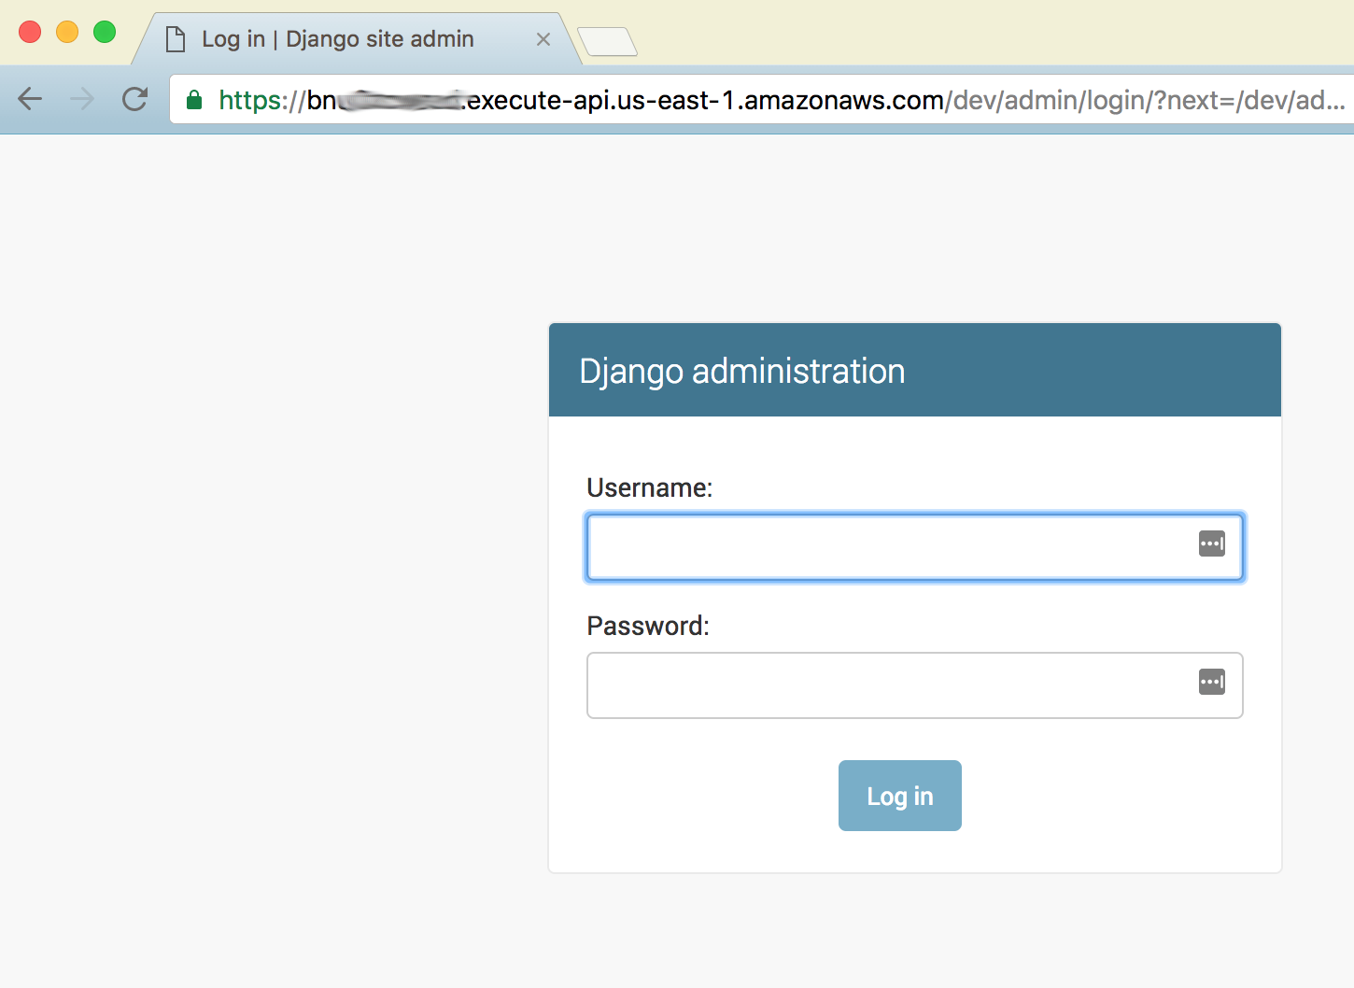This screenshot has height=988, width=1354.
Task: Close the window with red button
Action: pyautogui.click(x=30, y=32)
